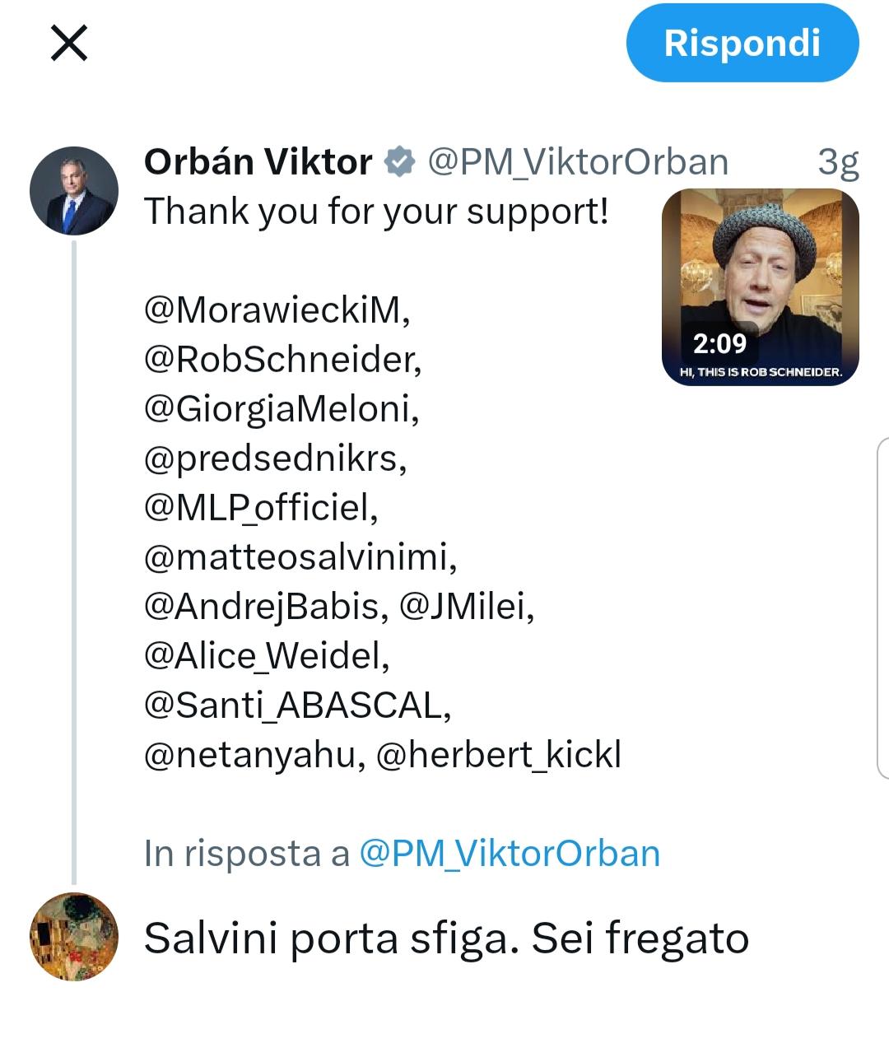Focus the reply text 'Salvini porta sfiga'
Image resolution: width=889 pixels, height=1048 pixels.
coord(446,939)
